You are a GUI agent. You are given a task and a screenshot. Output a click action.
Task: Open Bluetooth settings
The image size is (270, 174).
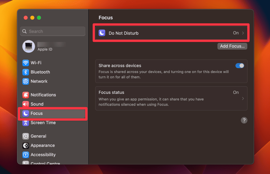[x=53, y=72]
